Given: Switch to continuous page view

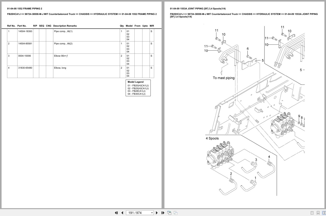Looking at the screenshot, I should (318, 213).
